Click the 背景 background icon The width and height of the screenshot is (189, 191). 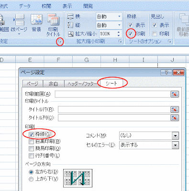point(36,22)
